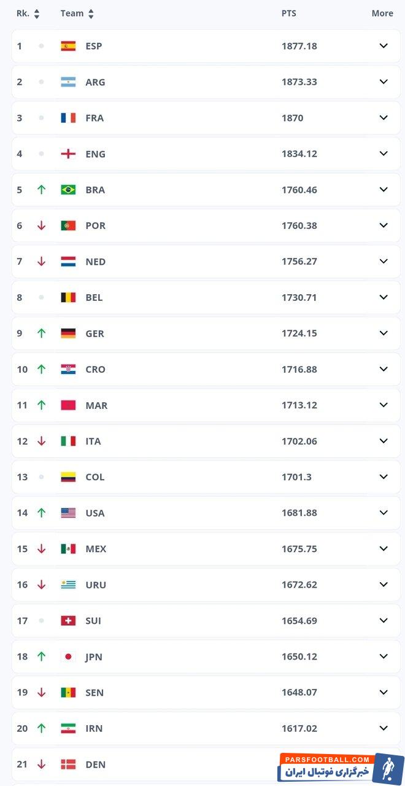
Task: Sort table by Rk. column arrows
Action: coord(37,14)
